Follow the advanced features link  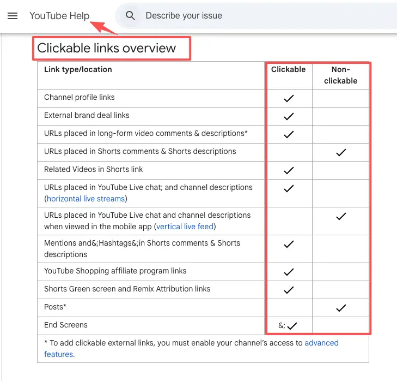click(x=191, y=348)
